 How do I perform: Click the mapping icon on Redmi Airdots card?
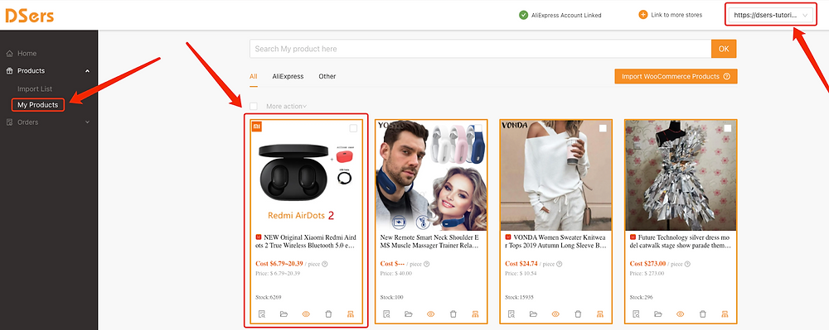click(x=350, y=313)
